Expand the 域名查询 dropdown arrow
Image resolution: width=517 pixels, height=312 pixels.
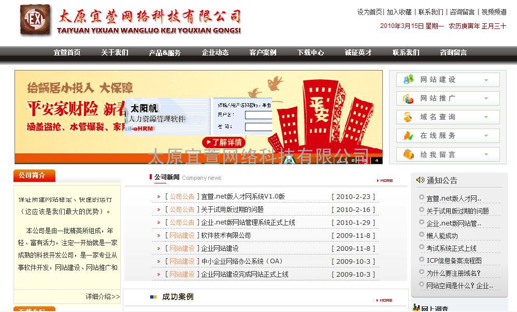[x=486, y=118]
